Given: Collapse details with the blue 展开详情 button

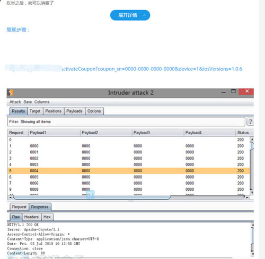Looking at the screenshot, I should coord(130,15).
